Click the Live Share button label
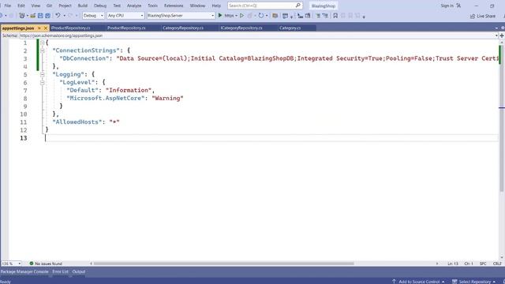 click(x=486, y=16)
